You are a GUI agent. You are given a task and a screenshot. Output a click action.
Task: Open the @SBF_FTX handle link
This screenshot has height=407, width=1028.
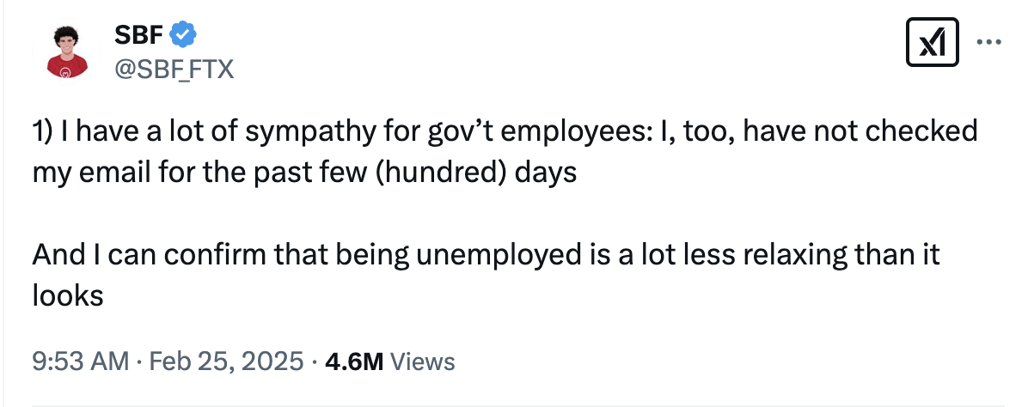pos(174,68)
